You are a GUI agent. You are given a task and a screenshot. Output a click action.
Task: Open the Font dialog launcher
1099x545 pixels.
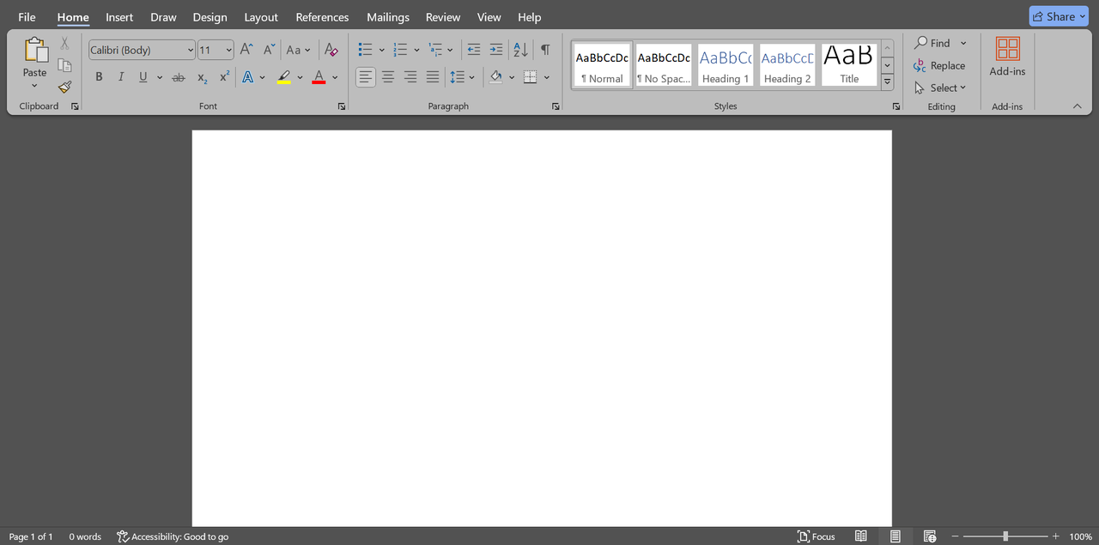point(342,106)
